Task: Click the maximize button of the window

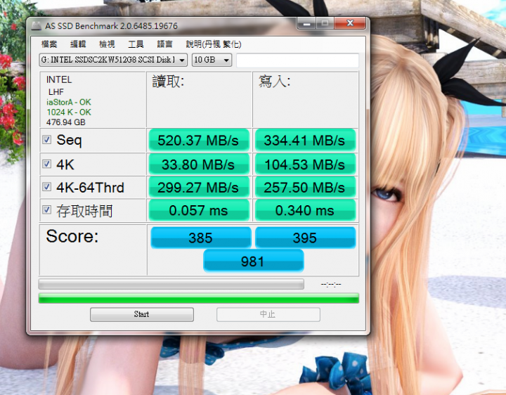Action: click(x=325, y=24)
